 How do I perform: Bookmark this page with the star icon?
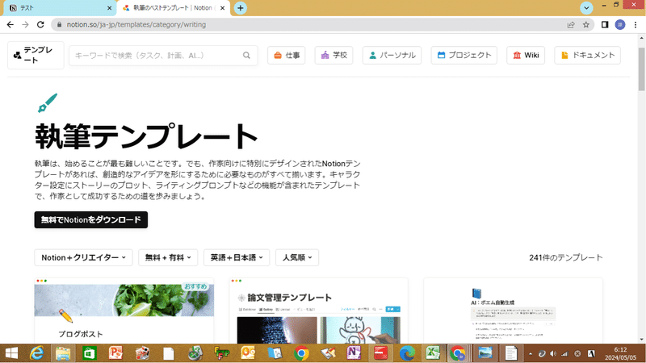pyautogui.click(x=586, y=25)
